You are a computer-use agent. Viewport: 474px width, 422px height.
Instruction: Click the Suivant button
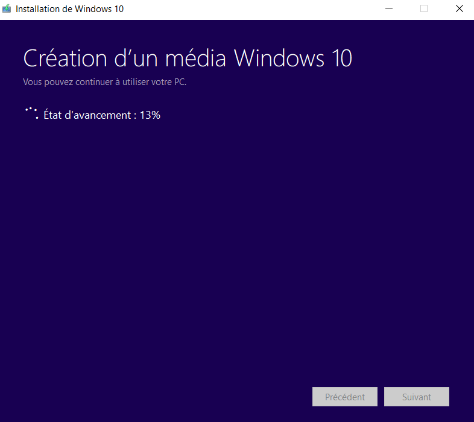417,397
